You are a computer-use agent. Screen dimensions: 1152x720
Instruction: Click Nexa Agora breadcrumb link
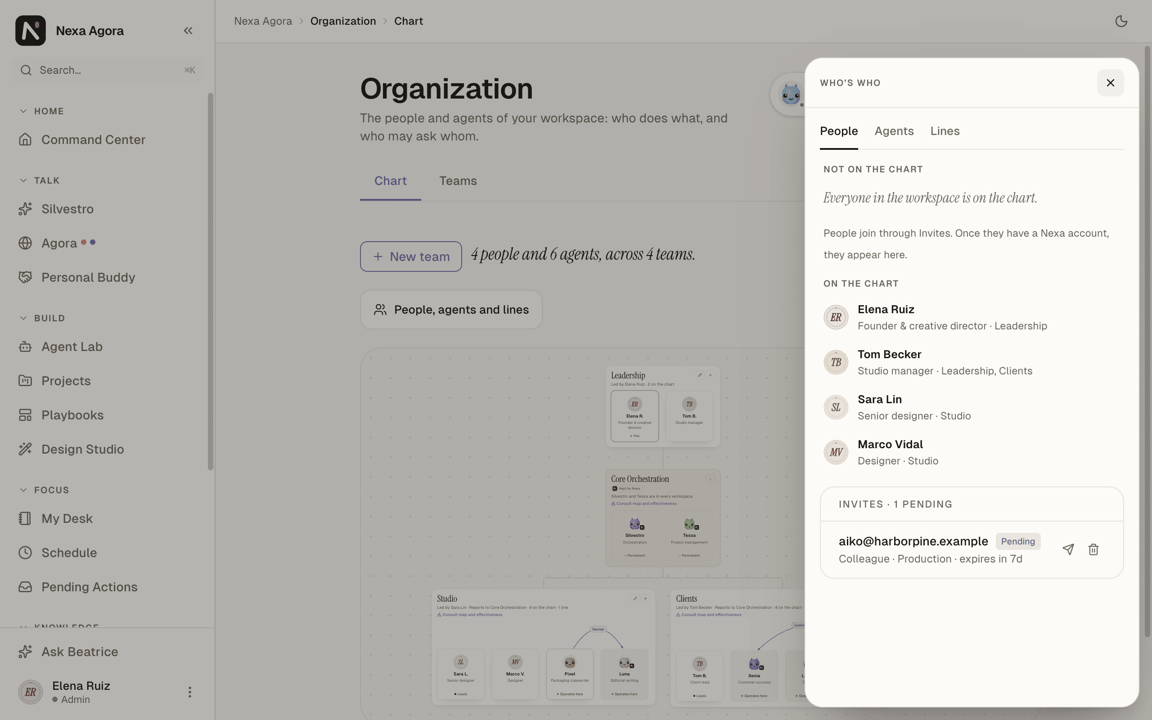[x=263, y=22]
